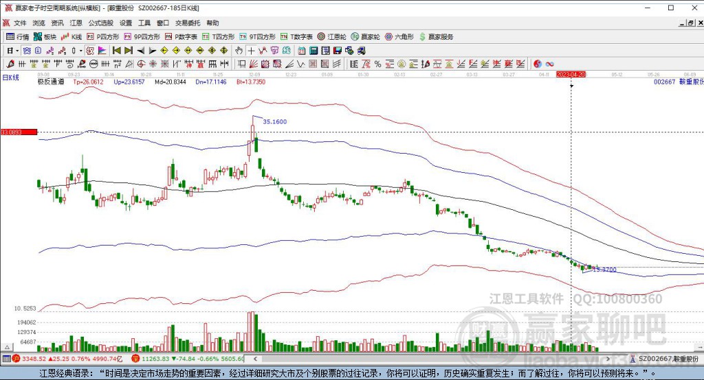Jump to first bar with skip-start icon

coord(116,51)
